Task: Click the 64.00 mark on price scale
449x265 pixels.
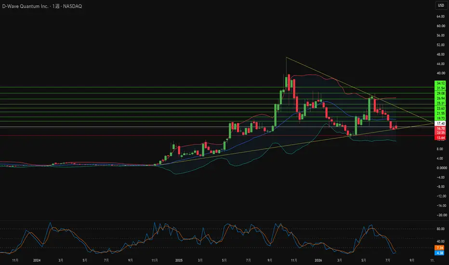Action: (440, 16)
